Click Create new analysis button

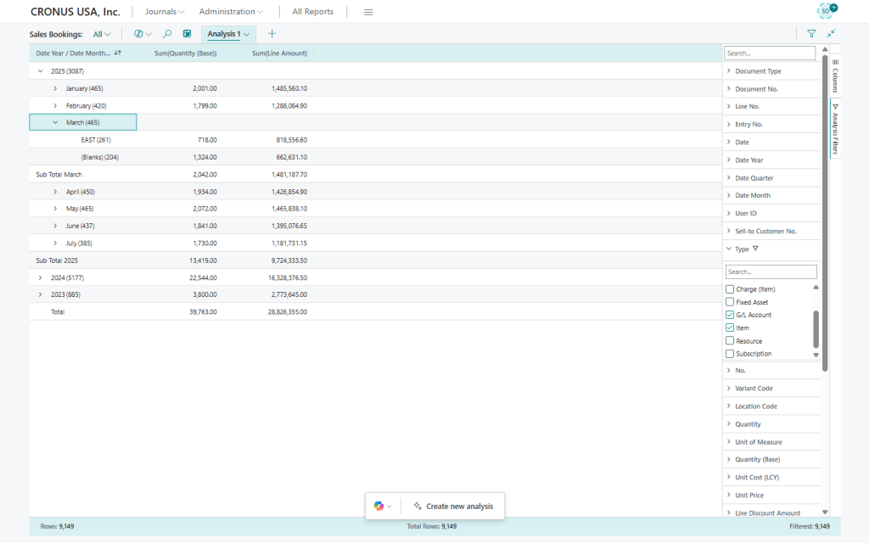click(x=453, y=506)
